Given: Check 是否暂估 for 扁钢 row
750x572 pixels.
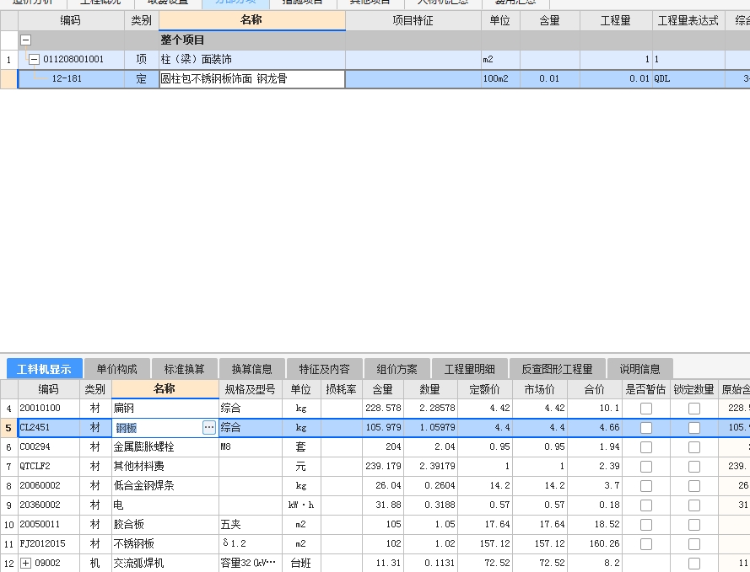Looking at the screenshot, I should pos(646,409).
